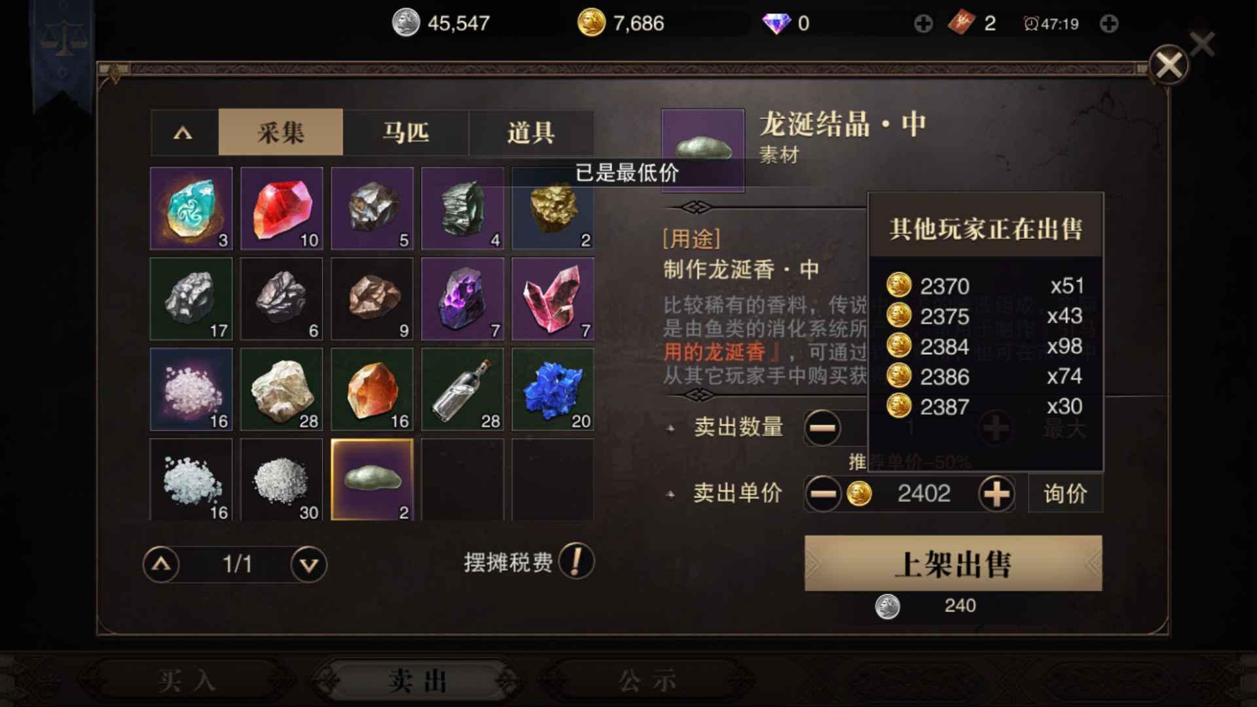The height and width of the screenshot is (707, 1257).
Task: Click the 上架出售 button
Action: [953, 564]
